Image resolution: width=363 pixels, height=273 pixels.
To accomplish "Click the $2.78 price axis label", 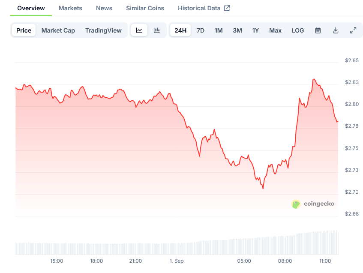I will 352,126.
